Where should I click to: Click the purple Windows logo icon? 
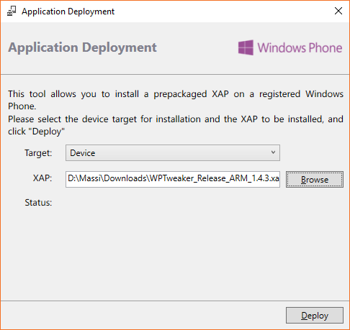[246, 47]
